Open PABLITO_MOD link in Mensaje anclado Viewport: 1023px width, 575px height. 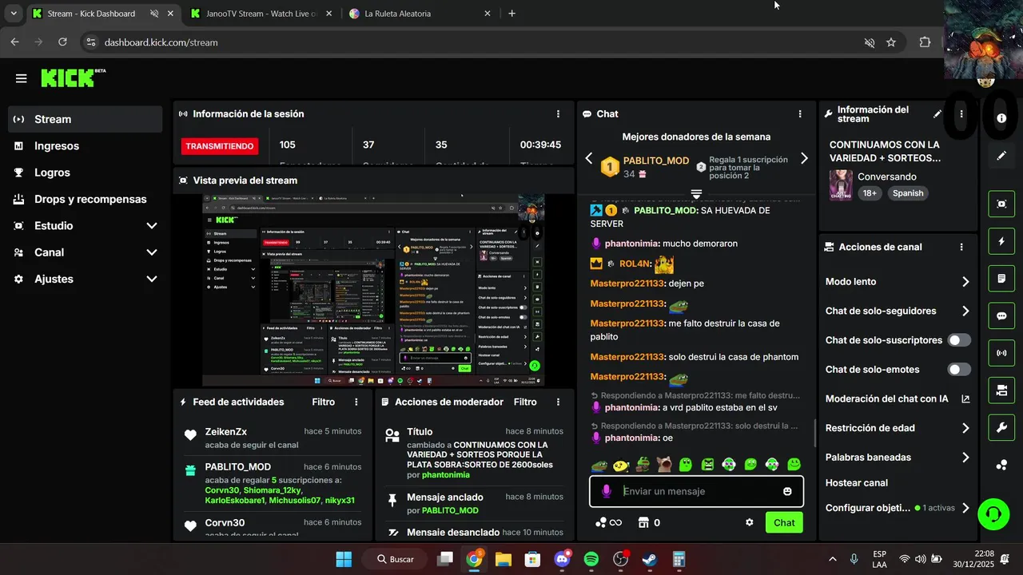pyautogui.click(x=450, y=510)
